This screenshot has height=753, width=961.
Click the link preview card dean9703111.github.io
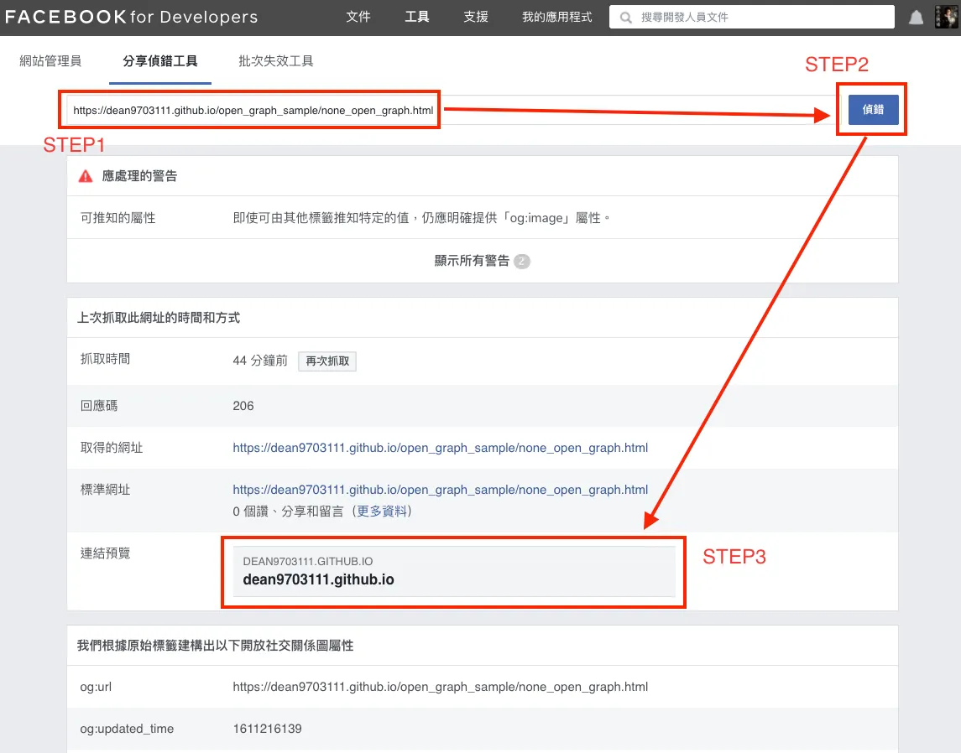click(453, 572)
